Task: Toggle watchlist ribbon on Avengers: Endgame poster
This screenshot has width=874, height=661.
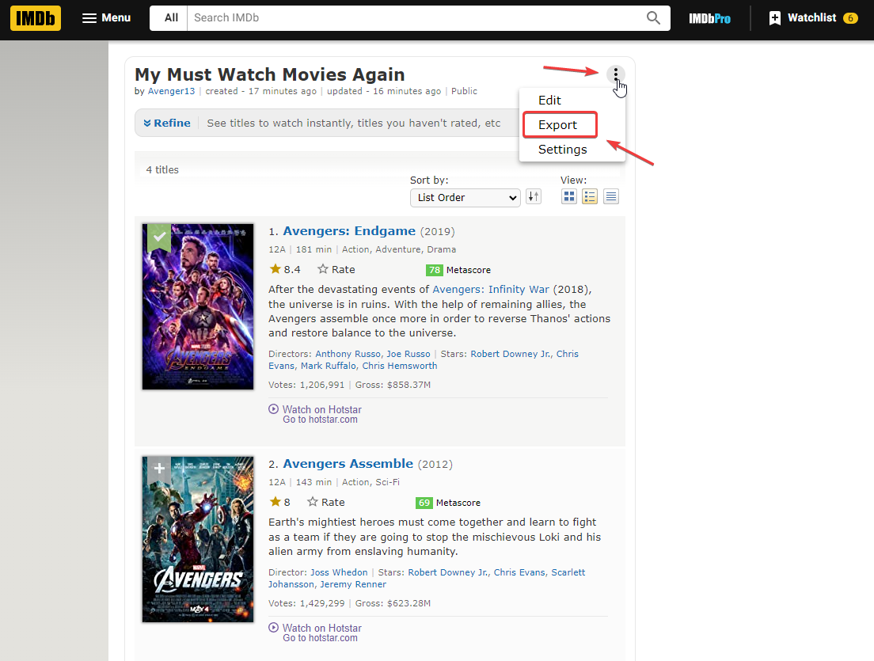Action: 159,237
